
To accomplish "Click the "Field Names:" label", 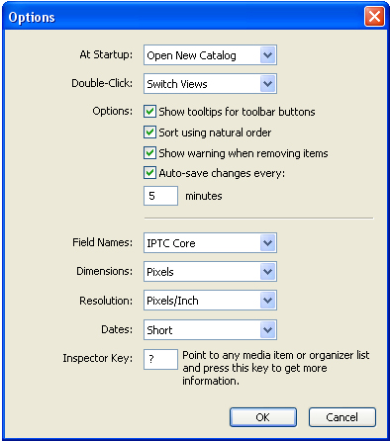I will click(x=102, y=242).
